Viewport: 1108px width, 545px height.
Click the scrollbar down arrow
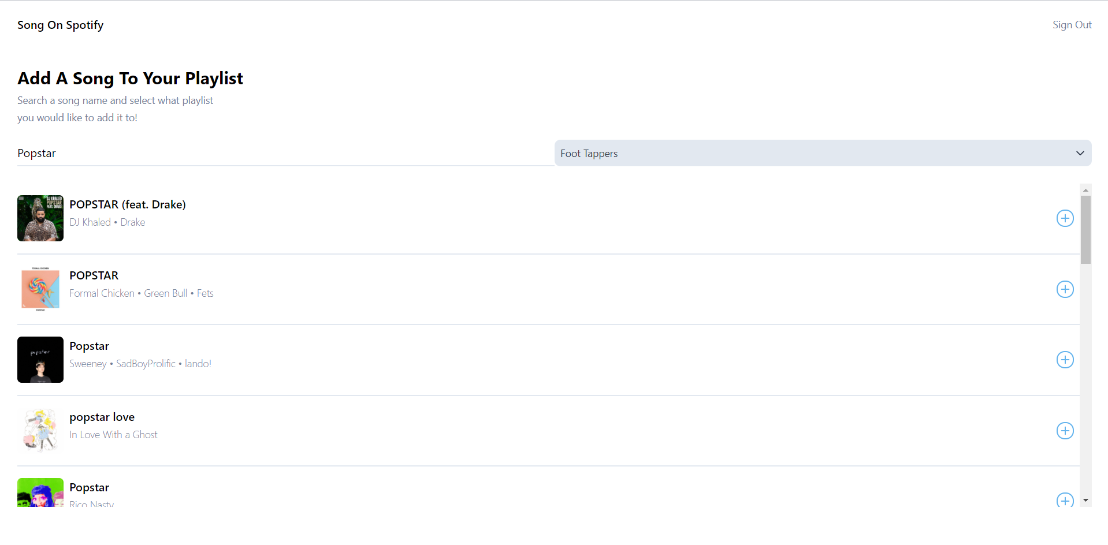click(x=1085, y=501)
